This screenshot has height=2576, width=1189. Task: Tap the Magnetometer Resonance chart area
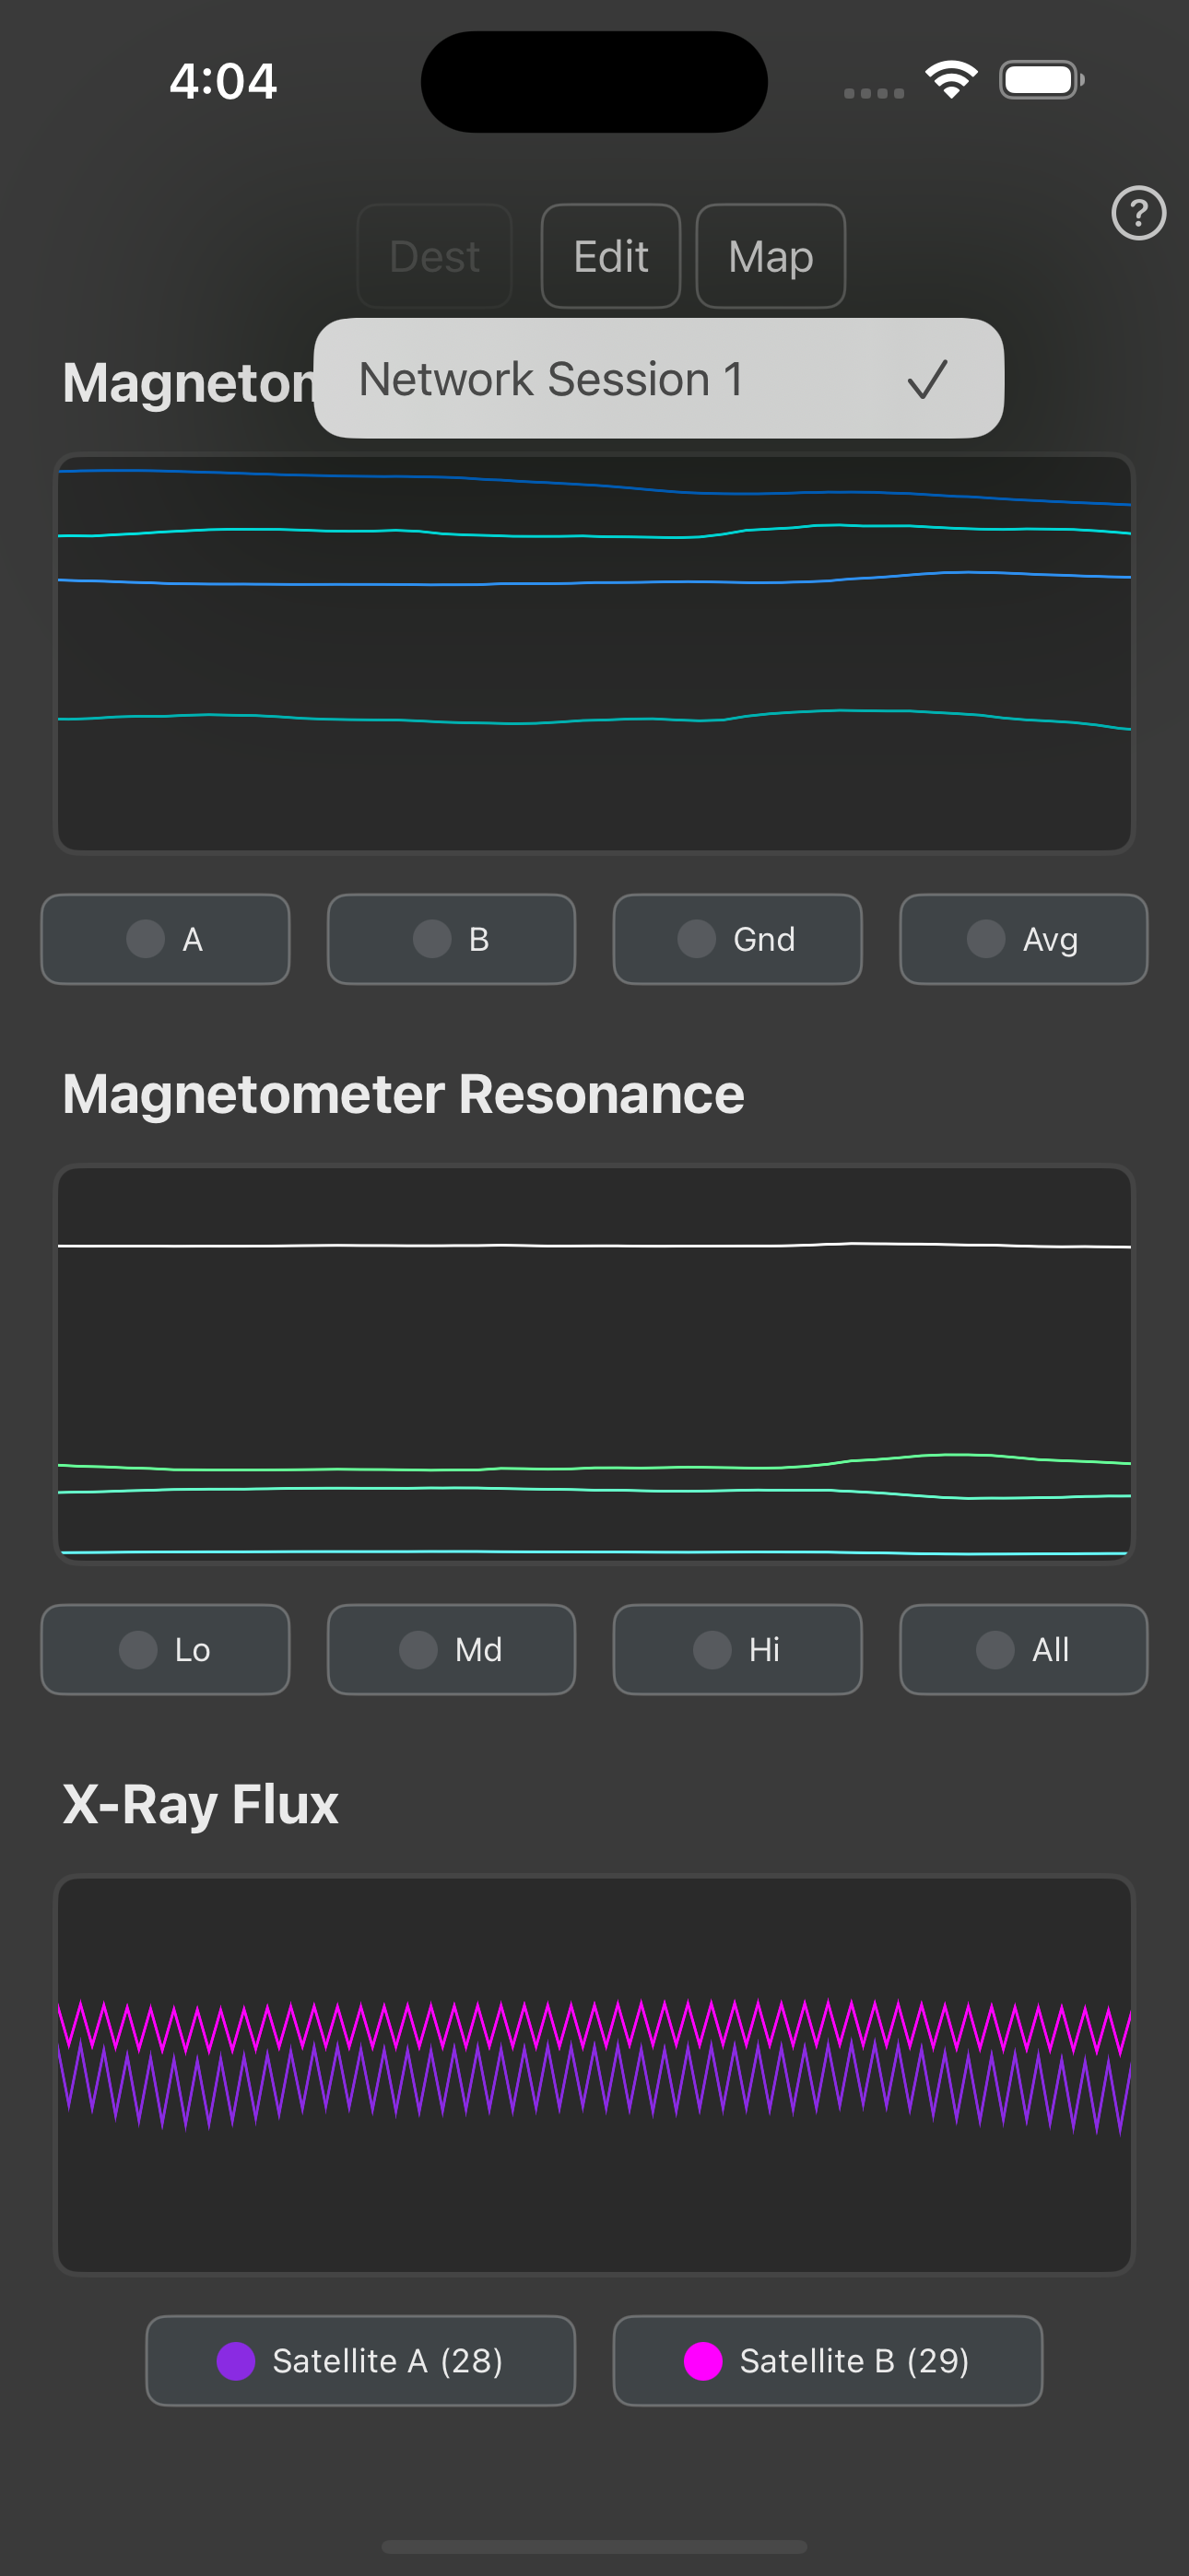point(594,1364)
